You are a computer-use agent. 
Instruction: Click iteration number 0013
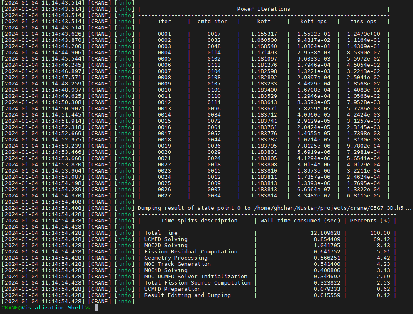point(164,109)
